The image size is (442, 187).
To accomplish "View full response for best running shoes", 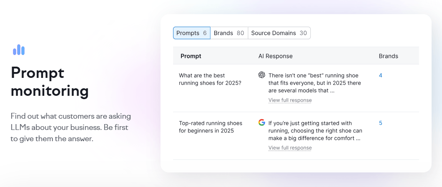I will 290,100.
